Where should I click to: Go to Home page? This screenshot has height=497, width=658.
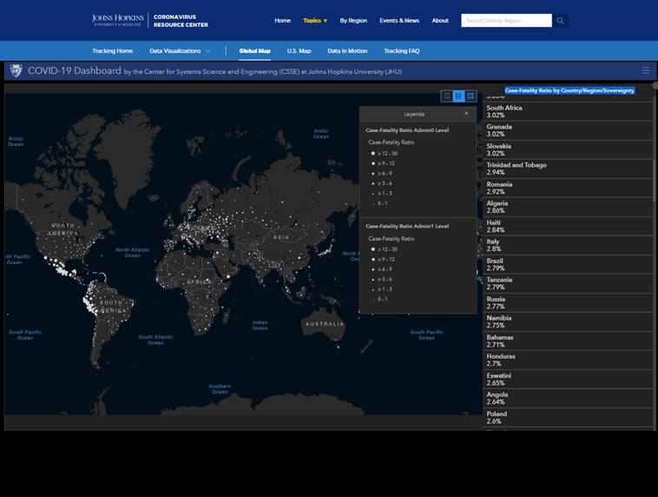tap(282, 21)
